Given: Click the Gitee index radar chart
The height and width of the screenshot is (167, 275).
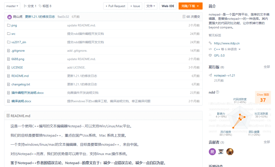Looking at the screenshot, I should pyautogui.click(x=240, y=117).
